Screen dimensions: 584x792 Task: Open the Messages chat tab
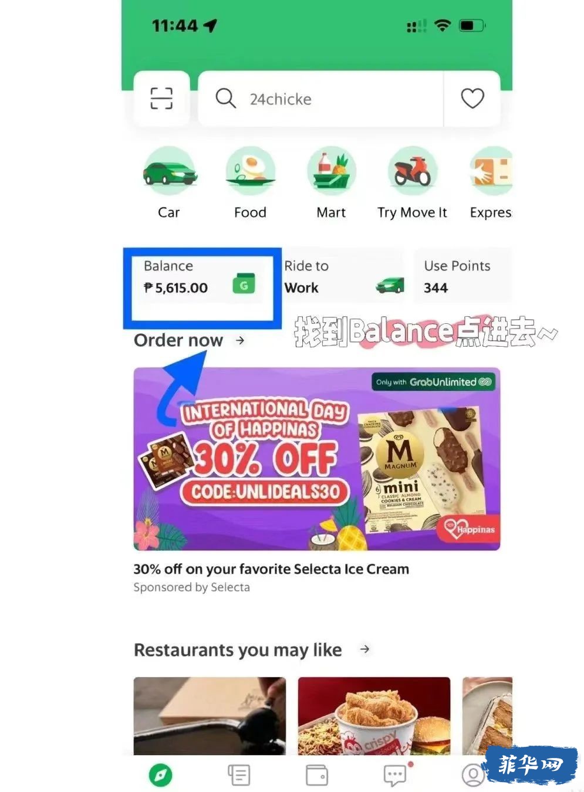[395, 776]
